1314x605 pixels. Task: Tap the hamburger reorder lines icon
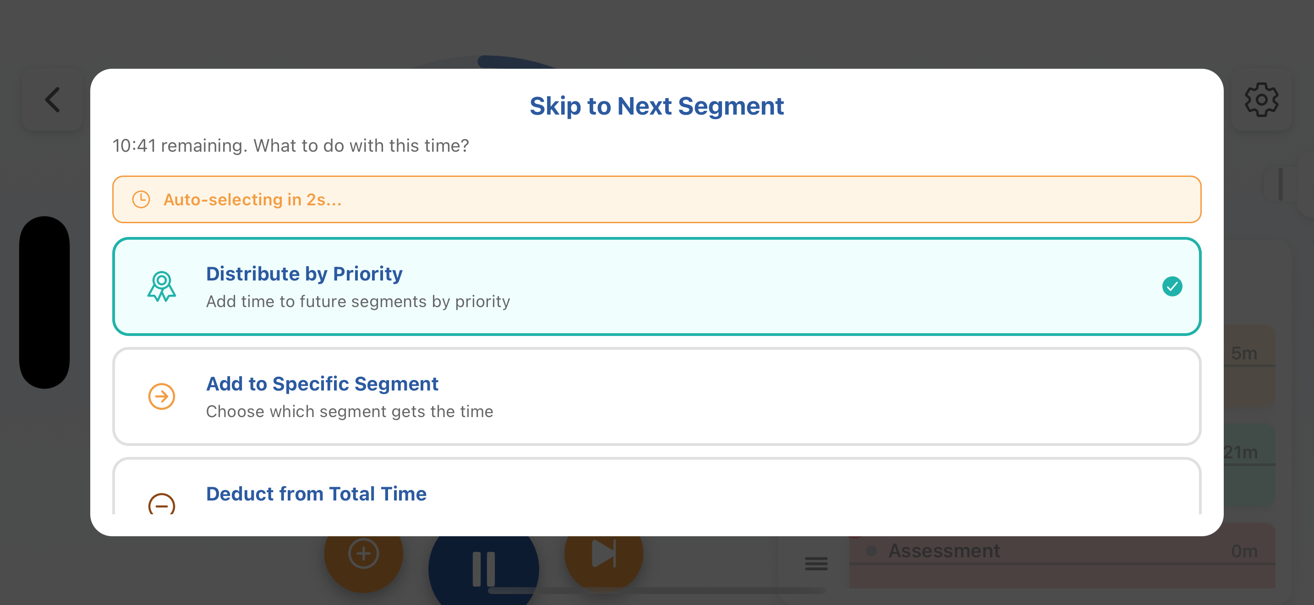pos(816,564)
